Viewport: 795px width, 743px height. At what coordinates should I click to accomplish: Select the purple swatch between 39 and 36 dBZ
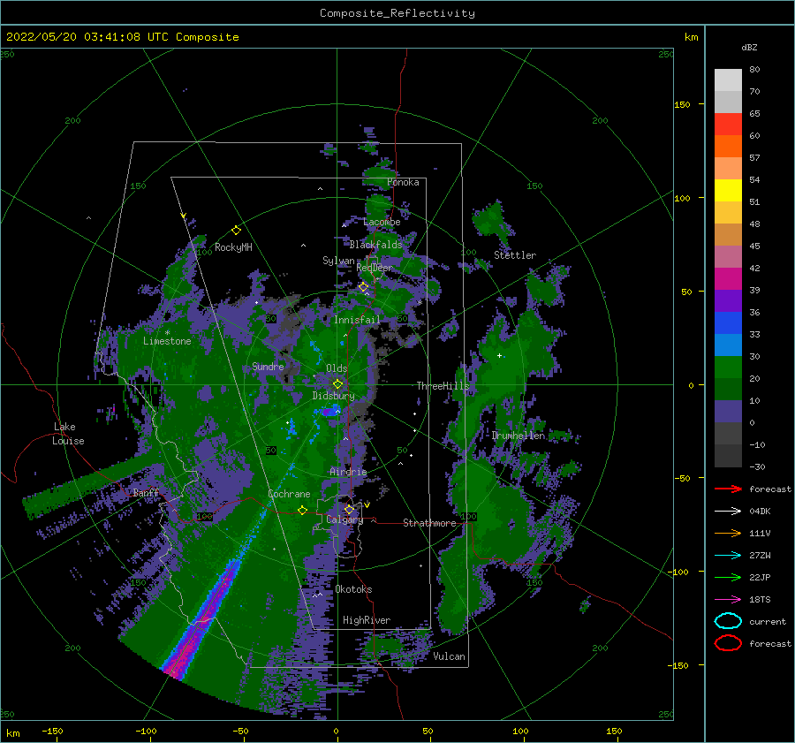click(728, 301)
